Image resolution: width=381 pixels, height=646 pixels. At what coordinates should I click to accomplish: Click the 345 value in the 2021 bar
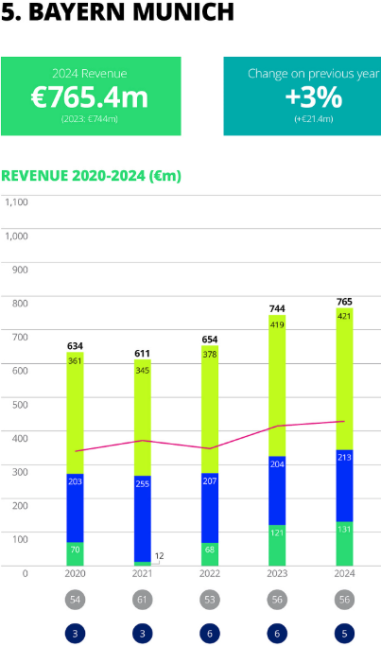(x=142, y=371)
